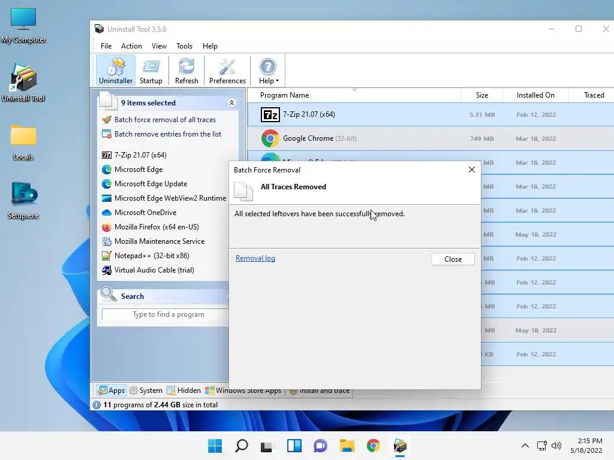
Task: Open the Uninstaller toolbar section
Action: point(116,71)
